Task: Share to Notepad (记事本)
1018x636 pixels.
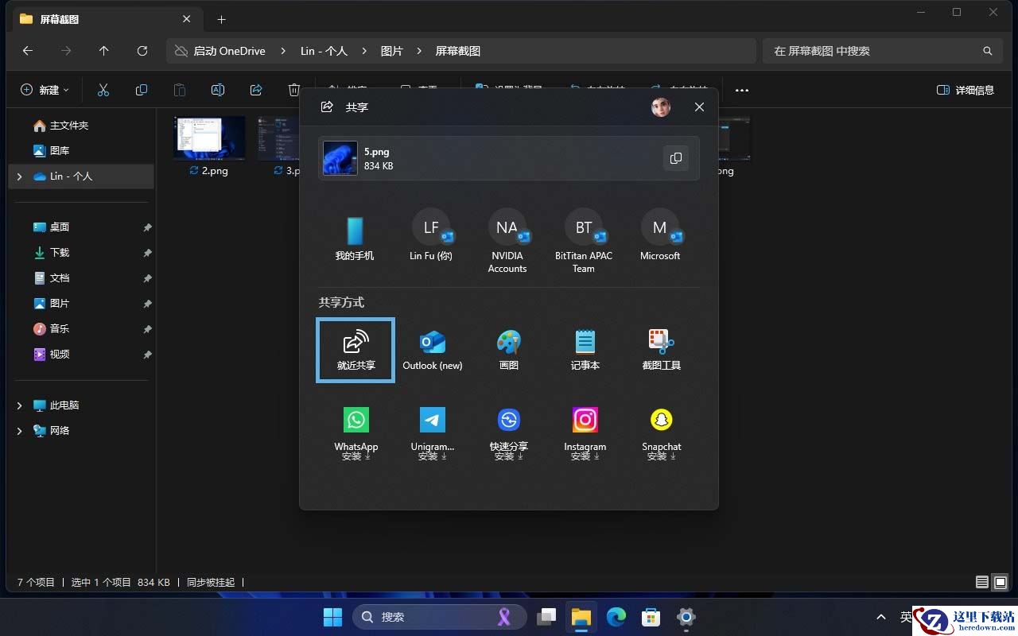Action: click(x=585, y=350)
